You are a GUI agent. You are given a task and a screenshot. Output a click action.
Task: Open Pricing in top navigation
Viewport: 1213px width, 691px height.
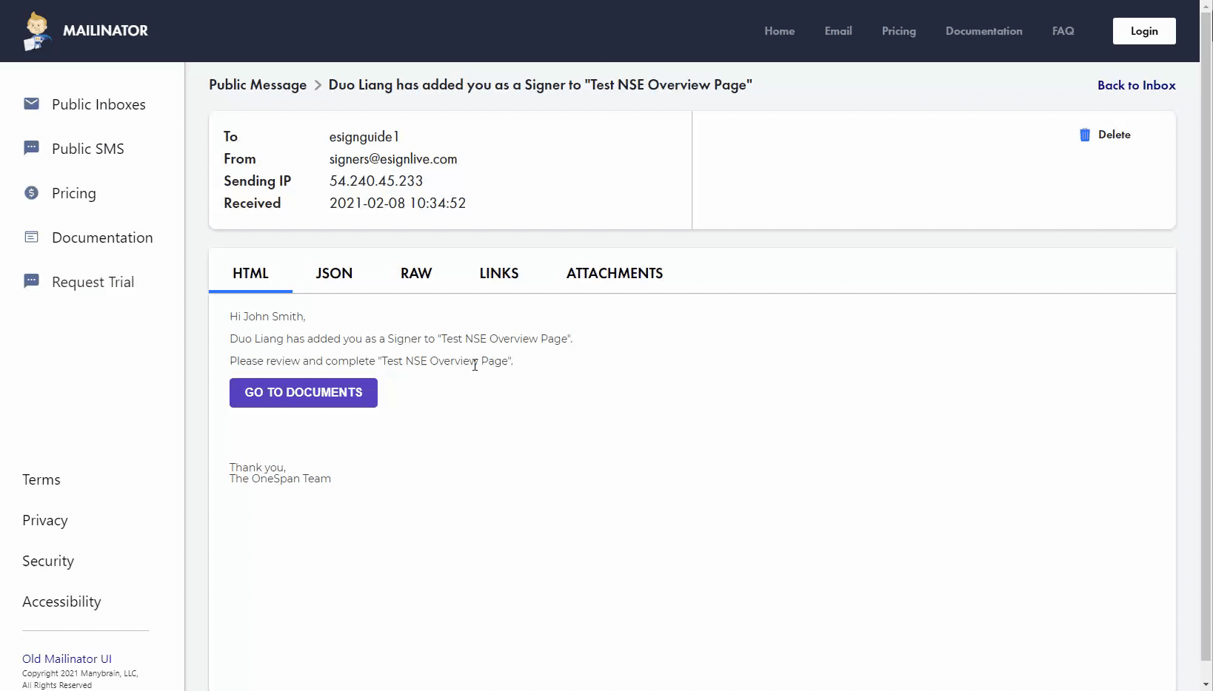899,31
